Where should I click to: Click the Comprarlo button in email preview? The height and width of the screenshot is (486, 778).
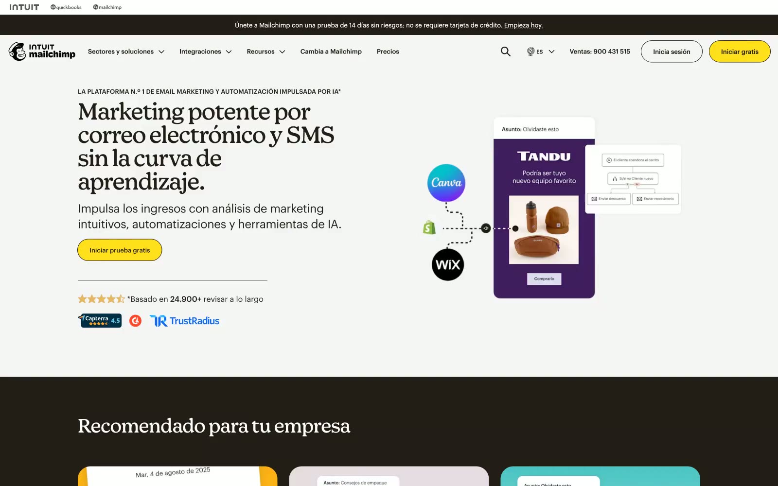(544, 278)
